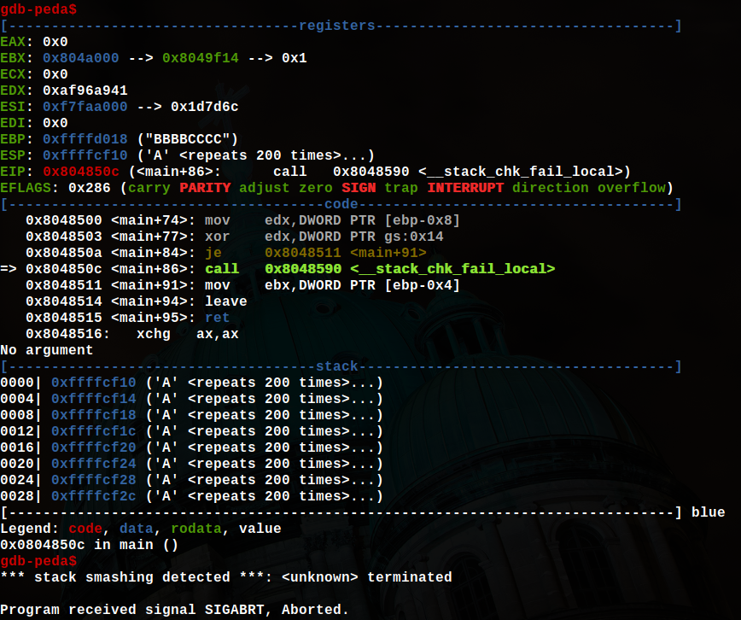Click stack address 0xffffcf24
This screenshot has height=620, width=741.
tap(94, 464)
